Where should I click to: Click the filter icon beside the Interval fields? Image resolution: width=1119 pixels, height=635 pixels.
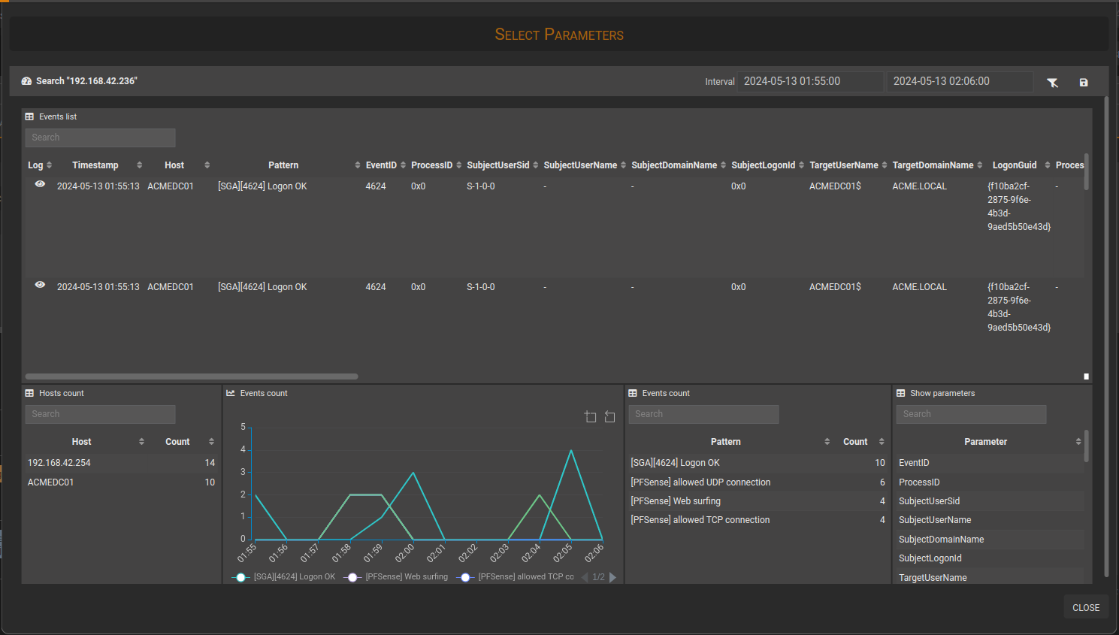[x=1052, y=83]
